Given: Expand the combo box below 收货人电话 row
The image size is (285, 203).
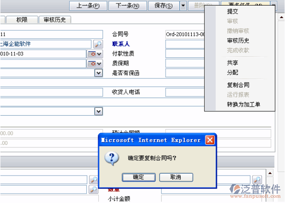Looking at the screenshot, I should pyautogui.click(x=99, y=111).
